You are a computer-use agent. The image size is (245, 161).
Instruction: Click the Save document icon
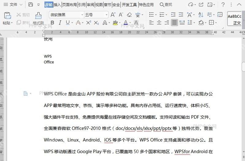(x=31, y=5)
